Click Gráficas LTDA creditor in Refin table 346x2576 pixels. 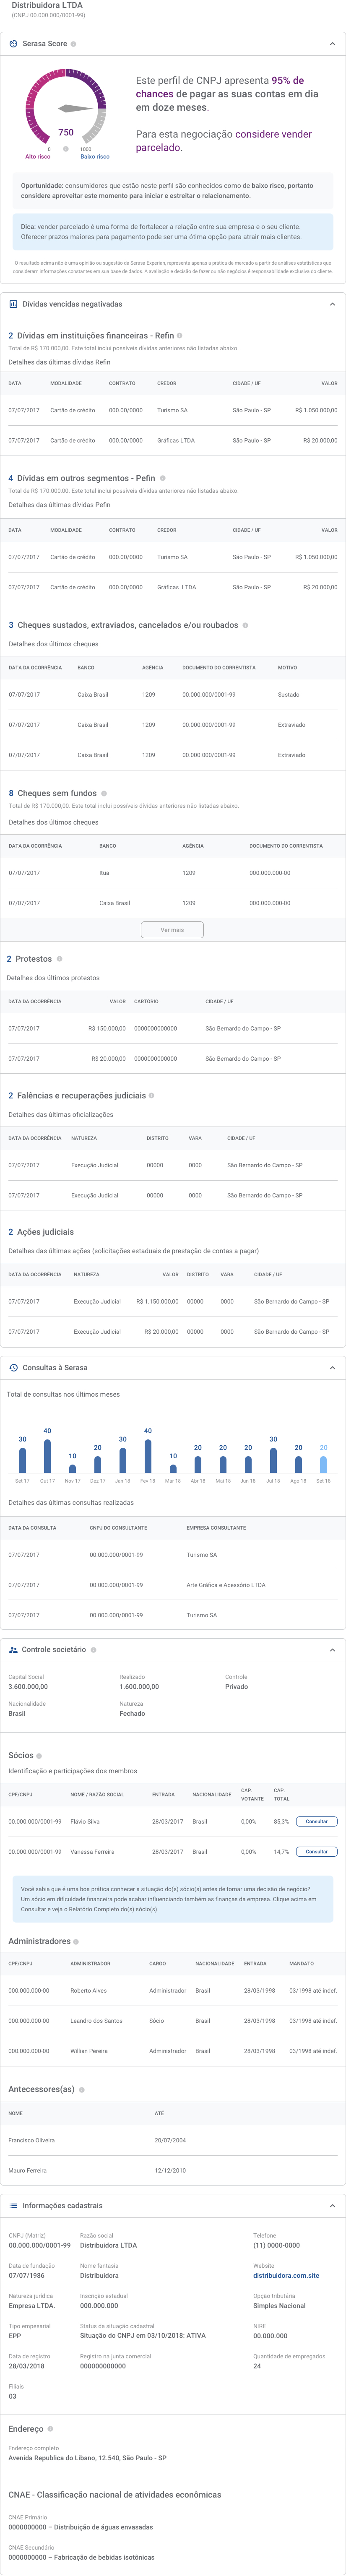point(176,440)
